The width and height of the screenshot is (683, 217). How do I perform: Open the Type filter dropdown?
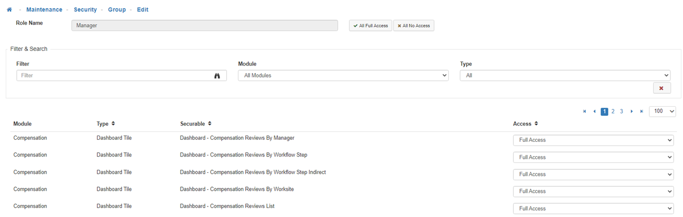pos(565,76)
